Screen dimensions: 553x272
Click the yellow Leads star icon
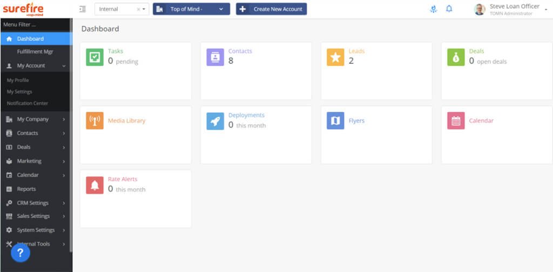pyautogui.click(x=335, y=57)
